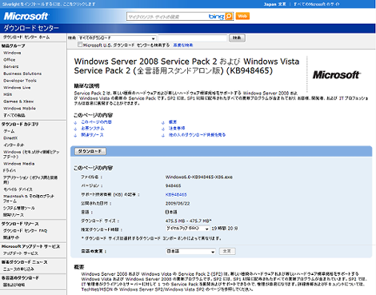The height and width of the screenshot is (295, 376).
Task: Open the 日本語 language change dropdown
Action: (x=190, y=251)
